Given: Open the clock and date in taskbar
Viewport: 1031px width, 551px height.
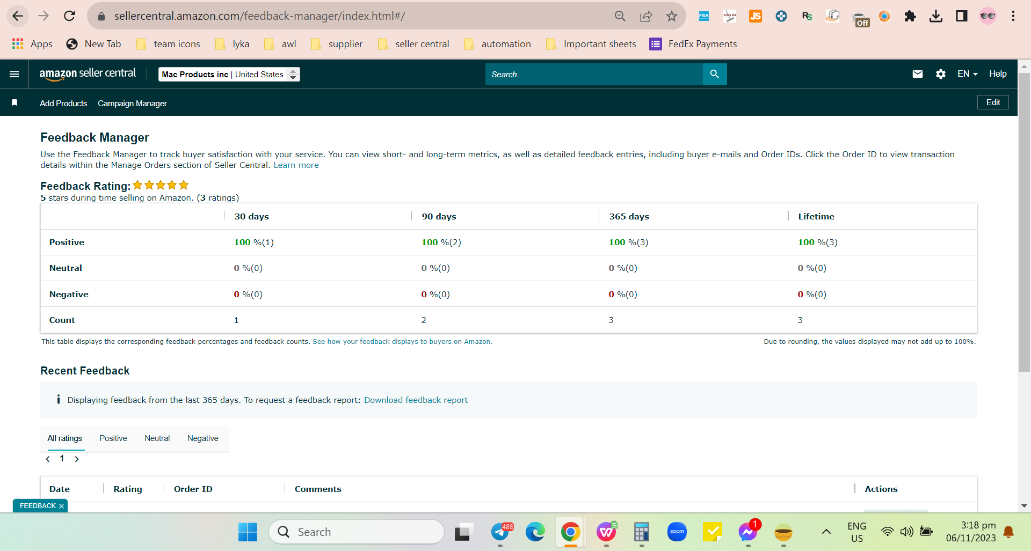Looking at the screenshot, I should 971,532.
